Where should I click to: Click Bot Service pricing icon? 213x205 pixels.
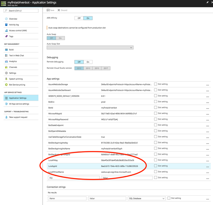6,85
